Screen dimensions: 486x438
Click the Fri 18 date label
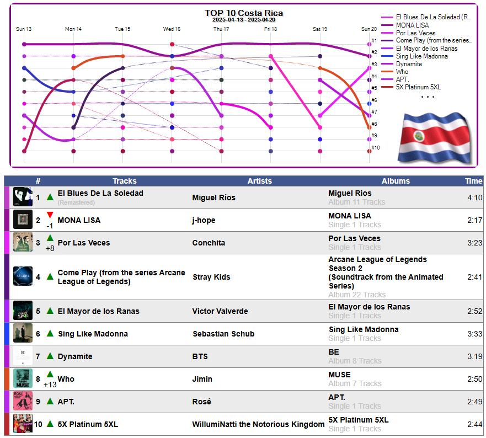pos(271,29)
